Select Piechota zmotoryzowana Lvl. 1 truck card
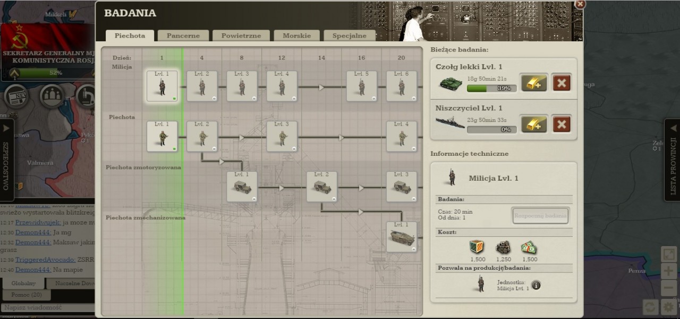This screenshot has width=680, height=319. [242, 187]
